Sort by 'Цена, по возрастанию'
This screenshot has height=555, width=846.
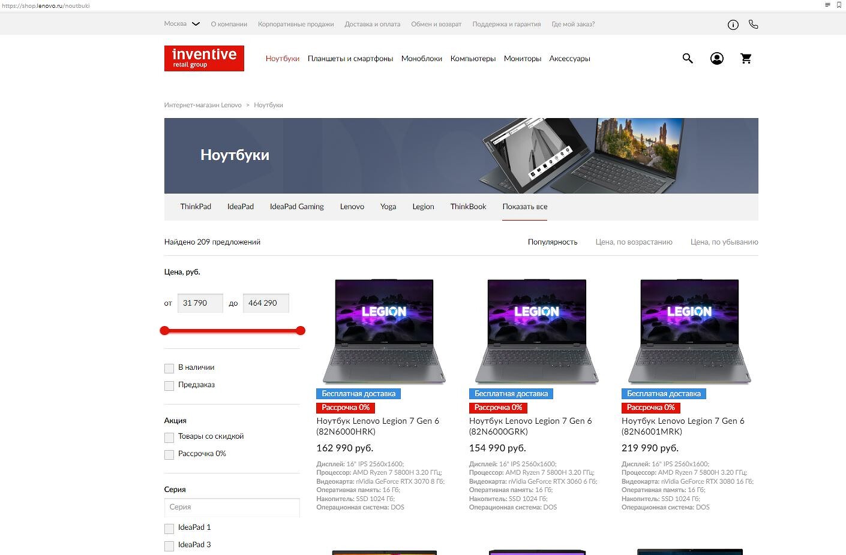click(634, 242)
